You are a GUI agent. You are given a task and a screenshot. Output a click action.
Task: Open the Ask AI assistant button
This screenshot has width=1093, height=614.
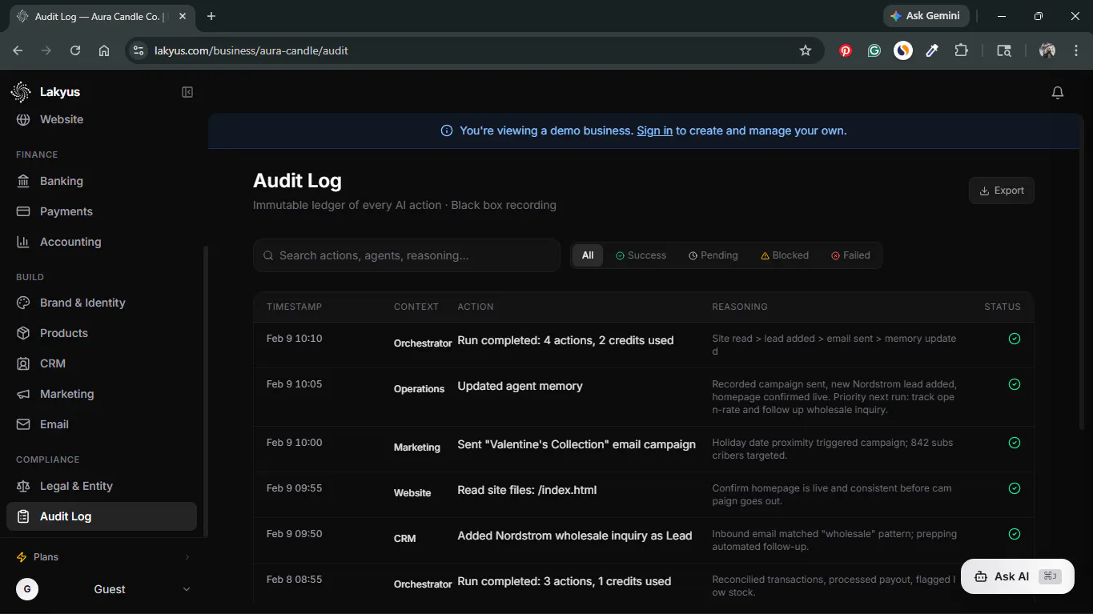1017,576
